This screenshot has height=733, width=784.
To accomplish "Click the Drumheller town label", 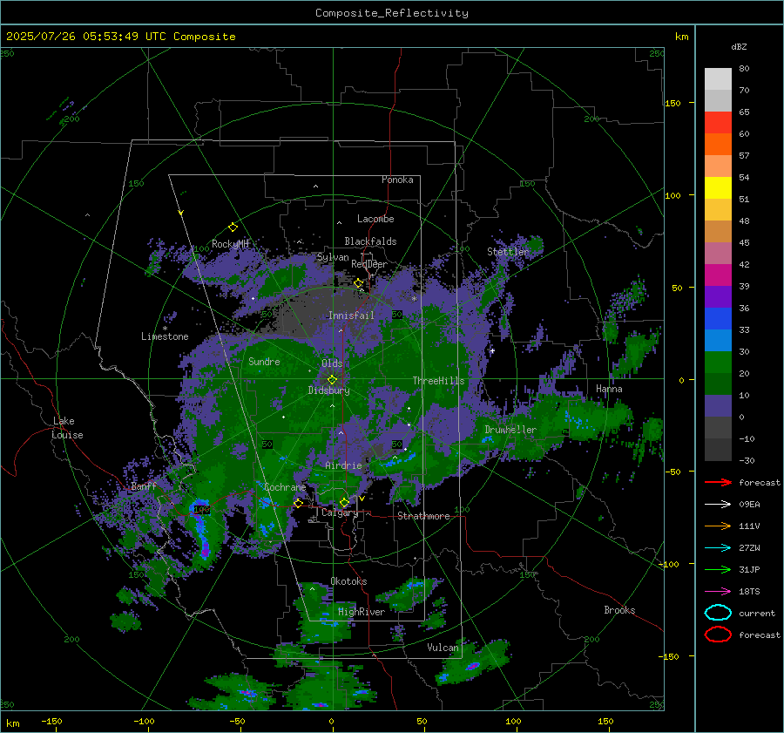I will [x=510, y=430].
